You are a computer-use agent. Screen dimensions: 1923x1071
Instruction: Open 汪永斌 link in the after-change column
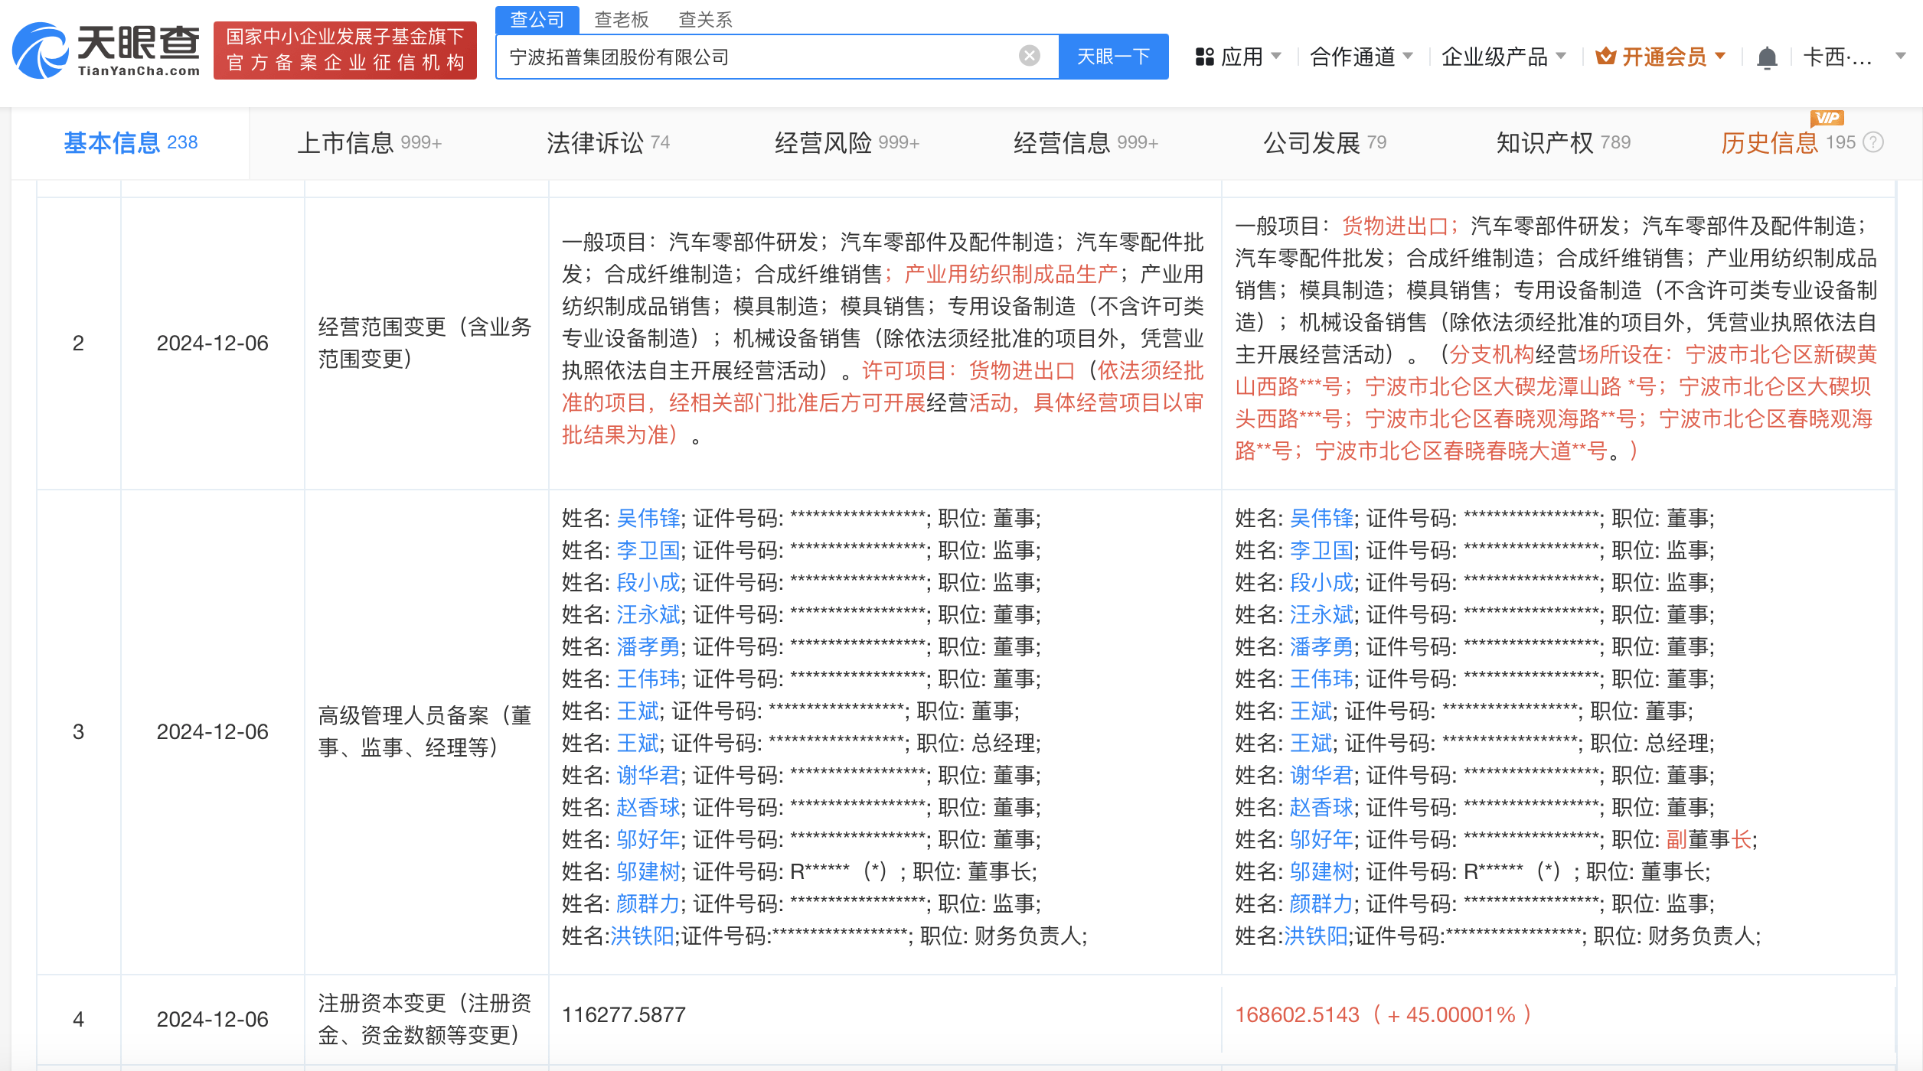pos(1322,614)
